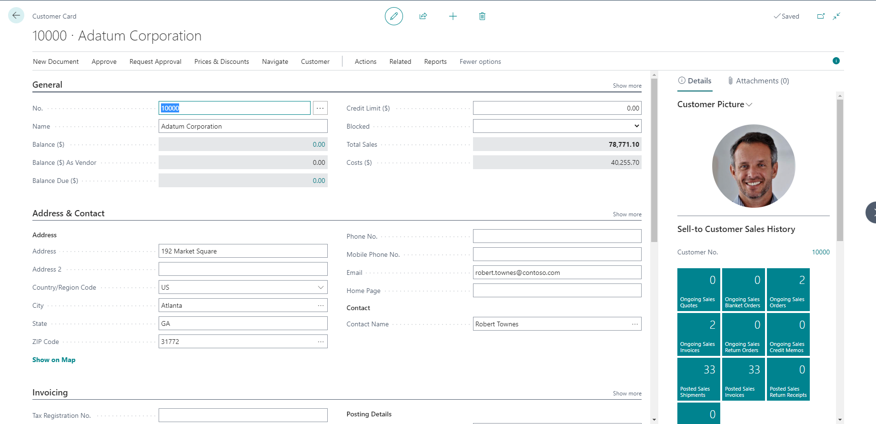
Task: Open Prices & Discounts menu
Action: click(x=222, y=61)
